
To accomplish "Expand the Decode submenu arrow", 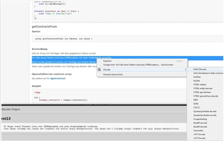I will tap(186, 69).
